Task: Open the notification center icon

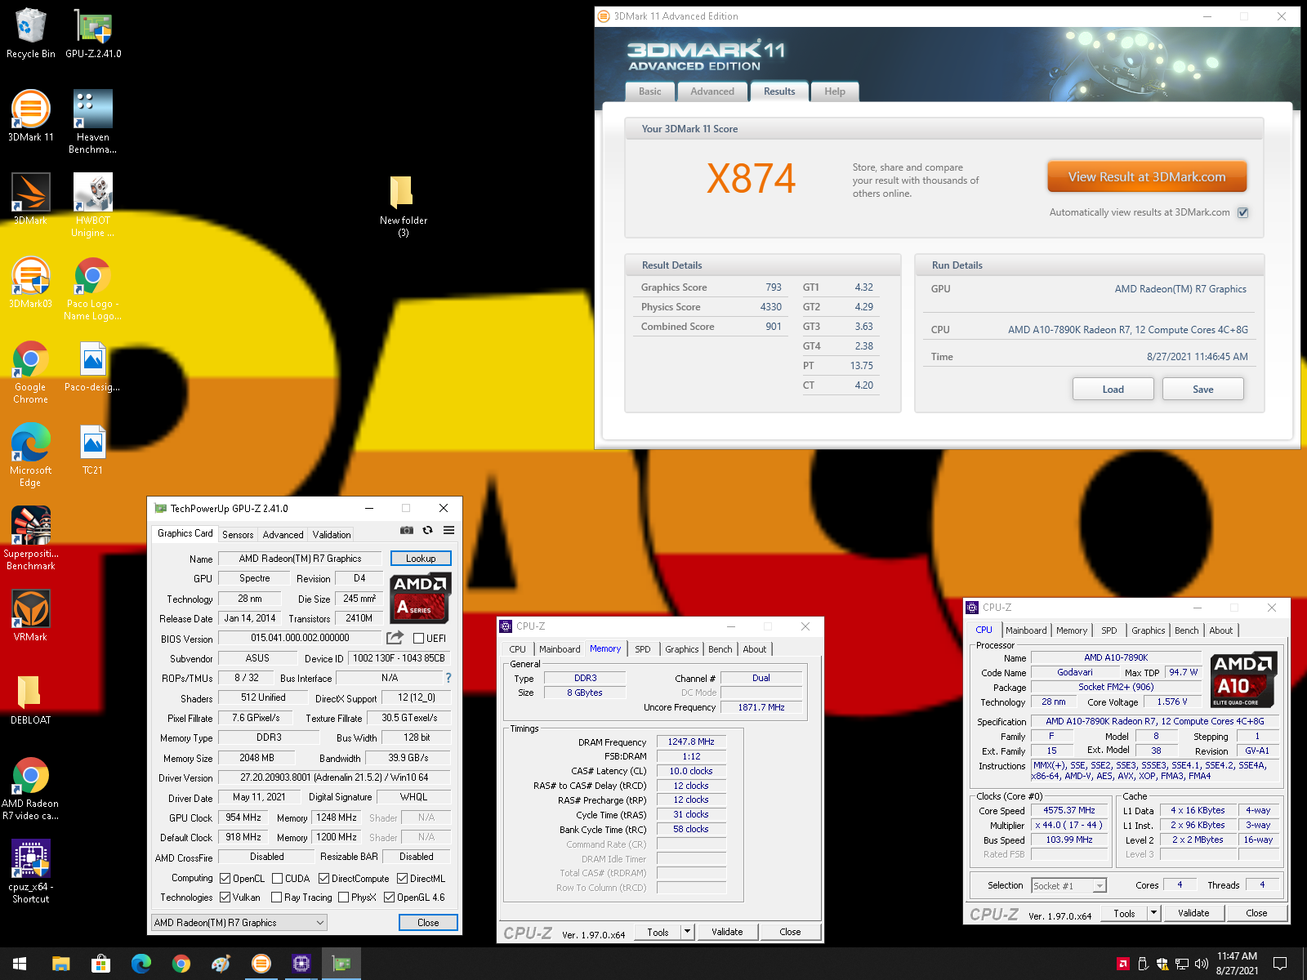Action: (x=1280, y=964)
